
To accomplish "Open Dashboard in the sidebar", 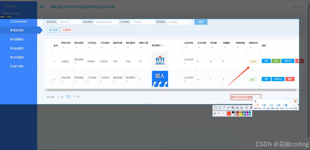I will pyautogui.click(x=18, y=21).
